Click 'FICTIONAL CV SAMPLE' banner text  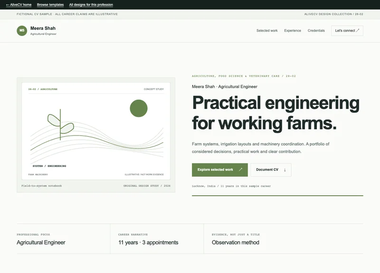pyautogui.click(x=67, y=14)
